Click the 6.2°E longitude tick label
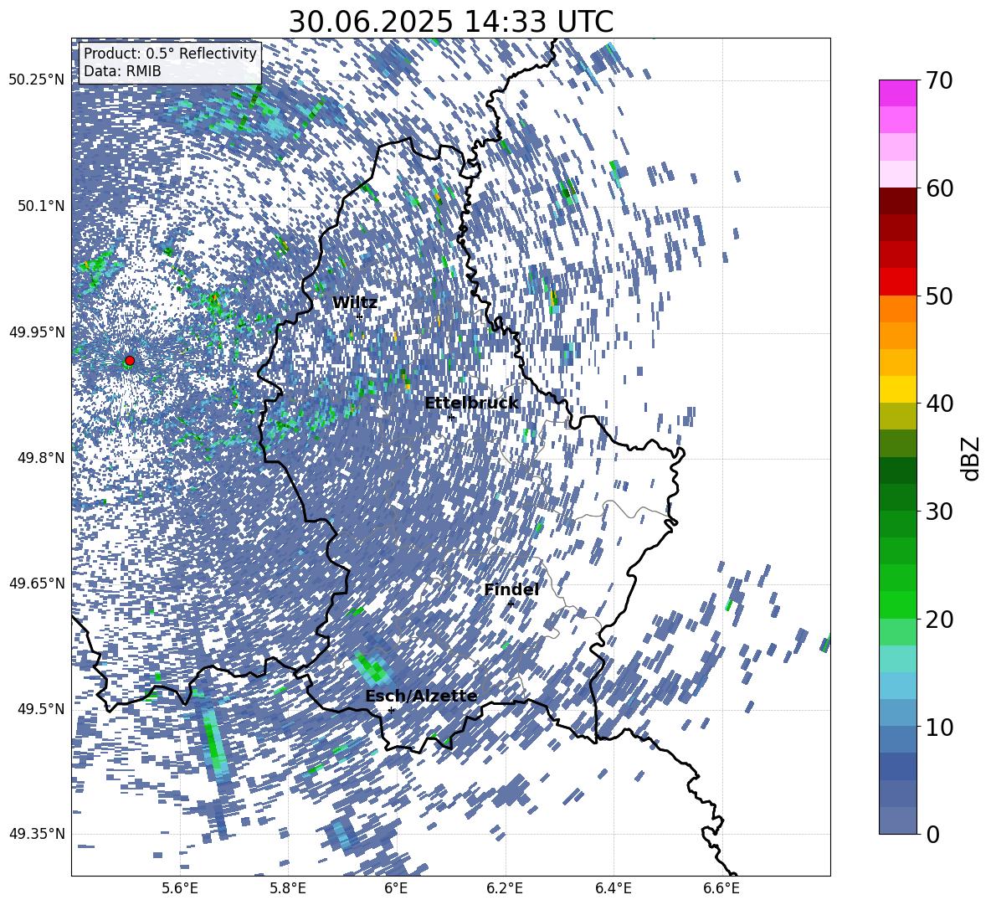The height and width of the screenshot is (905, 991). (505, 888)
